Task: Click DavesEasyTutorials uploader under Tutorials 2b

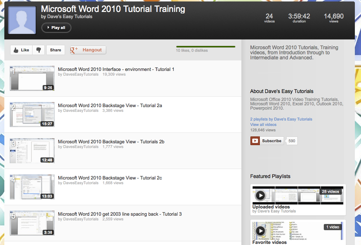Action: (x=81, y=147)
